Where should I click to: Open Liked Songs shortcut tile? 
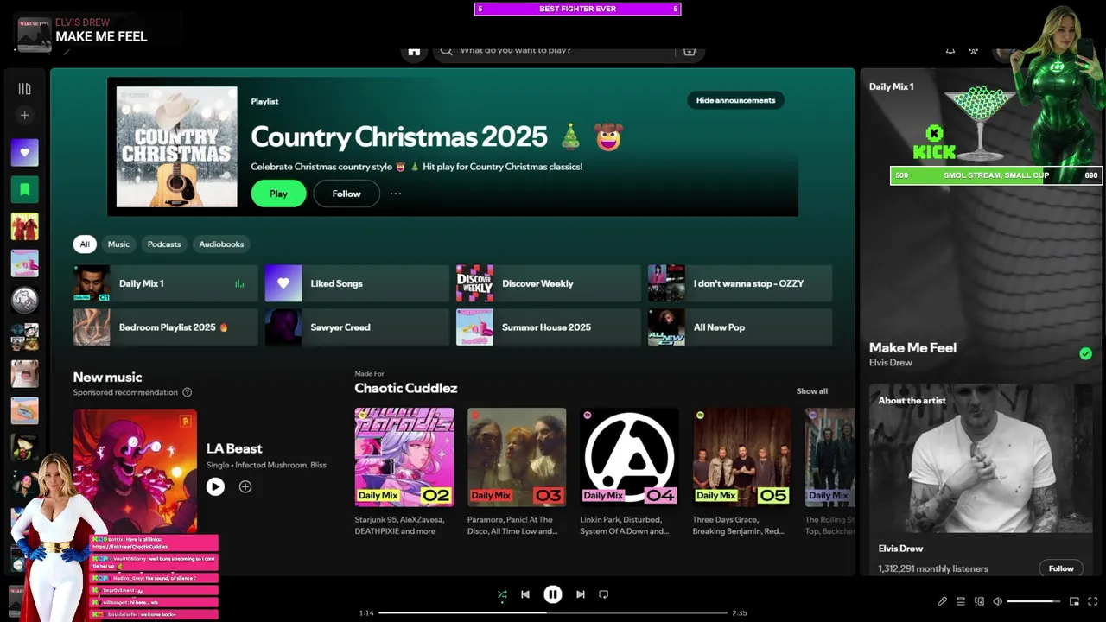point(357,283)
